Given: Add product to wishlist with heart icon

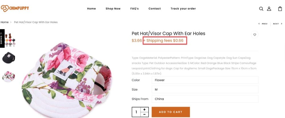Looking at the screenshot, I should pos(255,35).
